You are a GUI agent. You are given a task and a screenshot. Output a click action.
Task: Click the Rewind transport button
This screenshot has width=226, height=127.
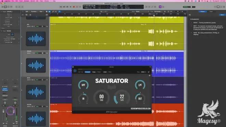(x=61, y=7)
